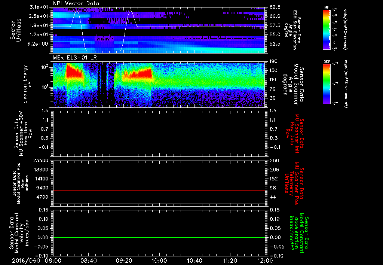Click the 260 telemetry tick label
383x265 pixels.
point(274,160)
